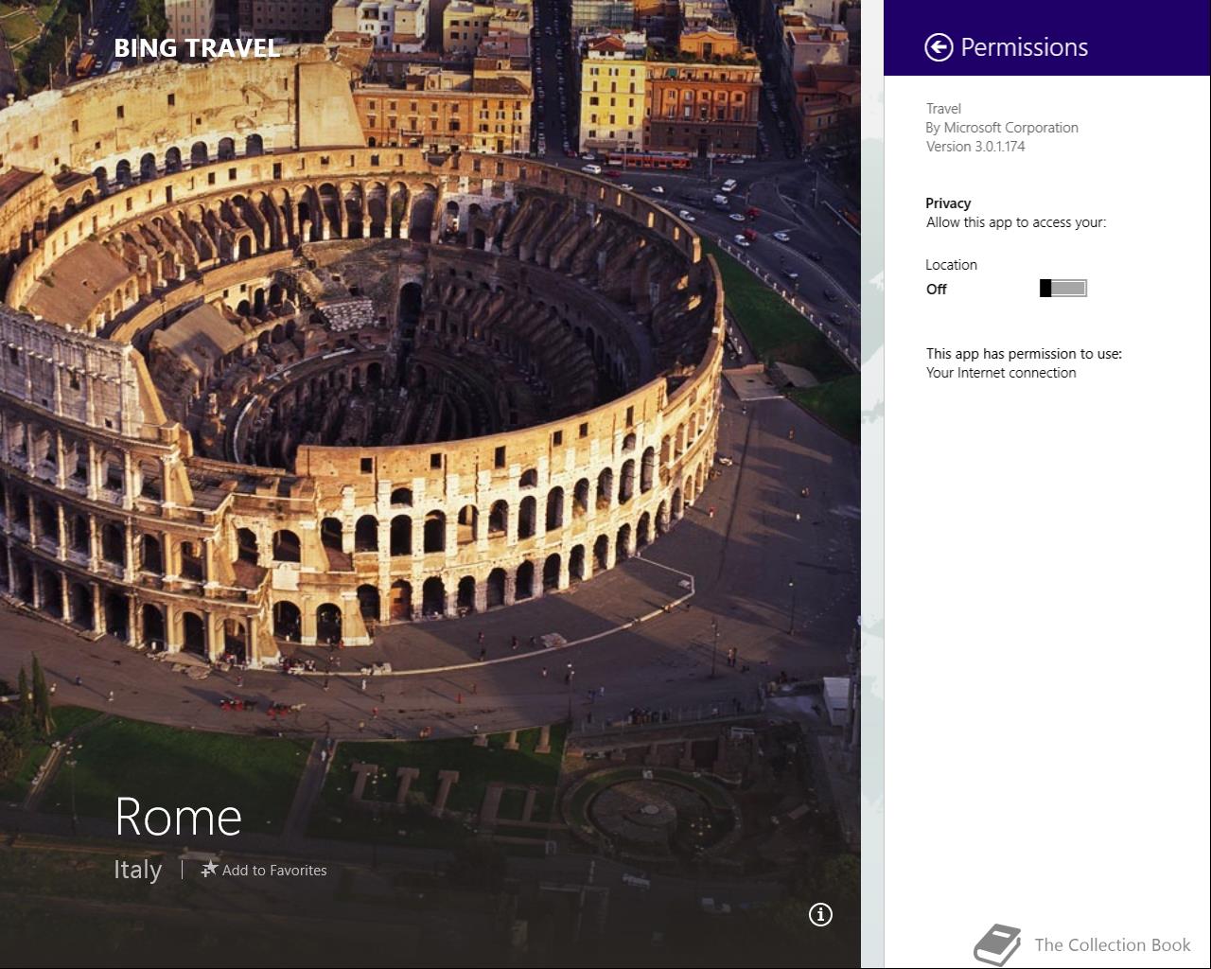The width and height of the screenshot is (1211, 969).
Task: Click 'Allow this app to access your:' text
Action: pos(1016,222)
